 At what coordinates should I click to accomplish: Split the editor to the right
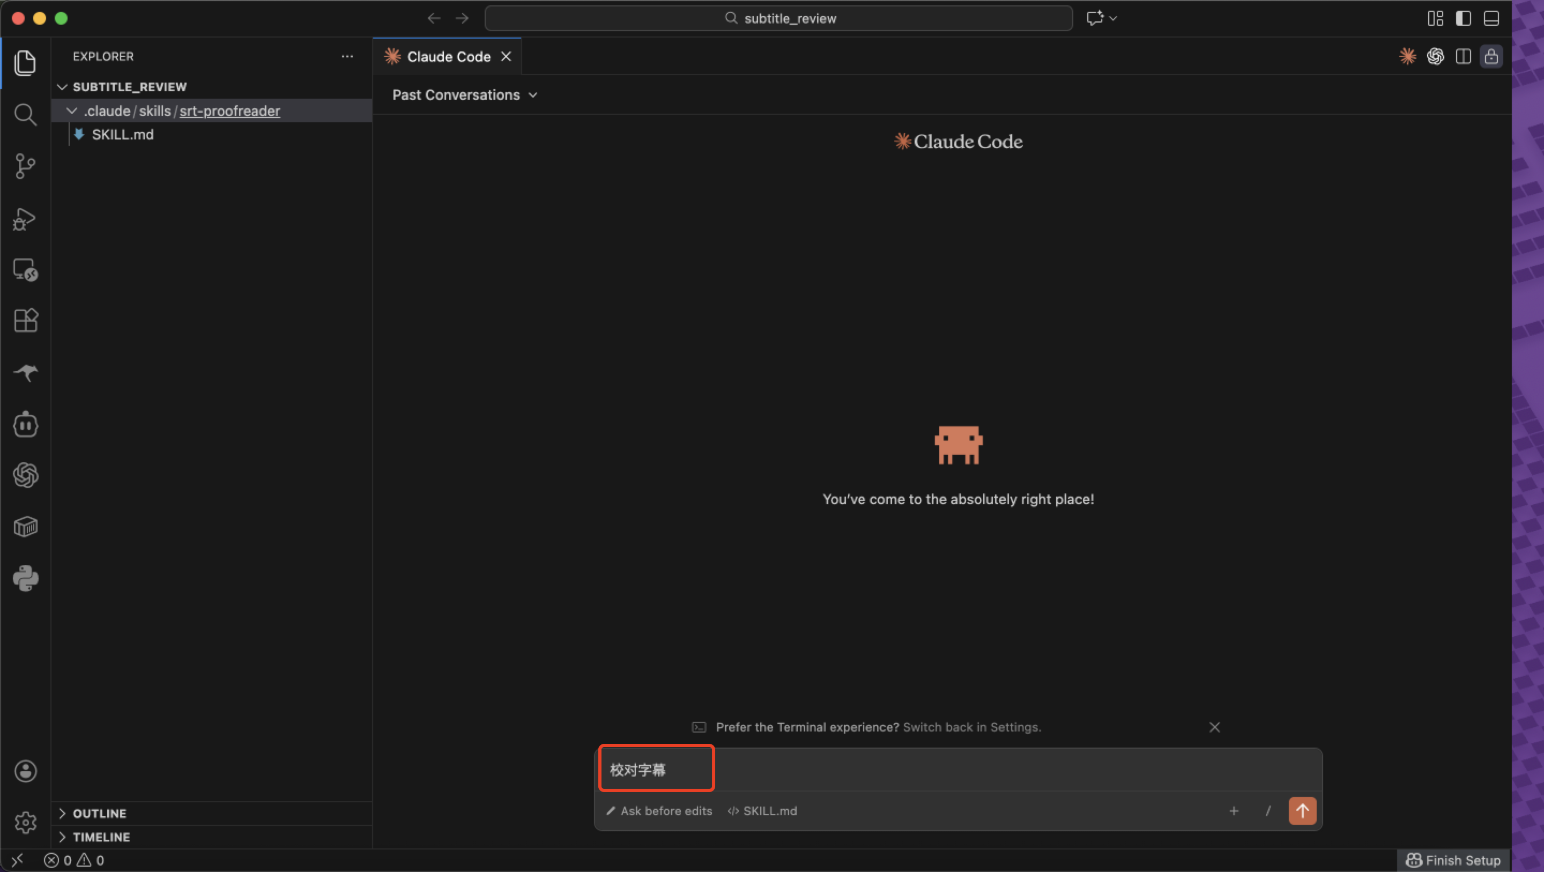(x=1463, y=56)
